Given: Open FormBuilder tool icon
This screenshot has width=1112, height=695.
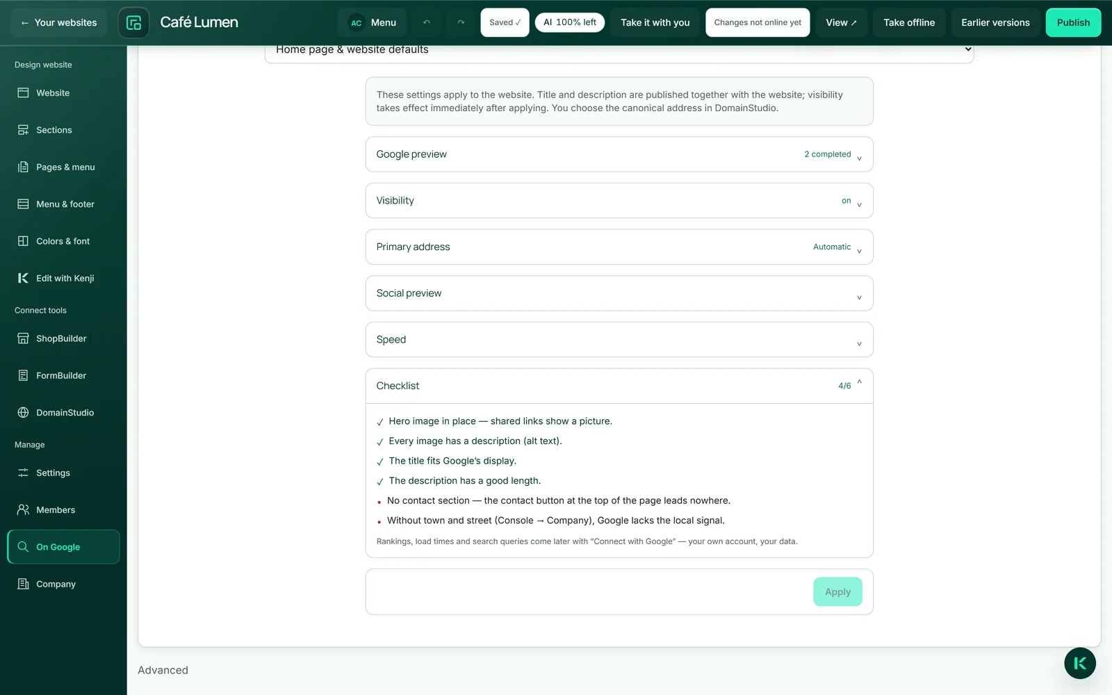Looking at the screenshot, I should 23,375.
